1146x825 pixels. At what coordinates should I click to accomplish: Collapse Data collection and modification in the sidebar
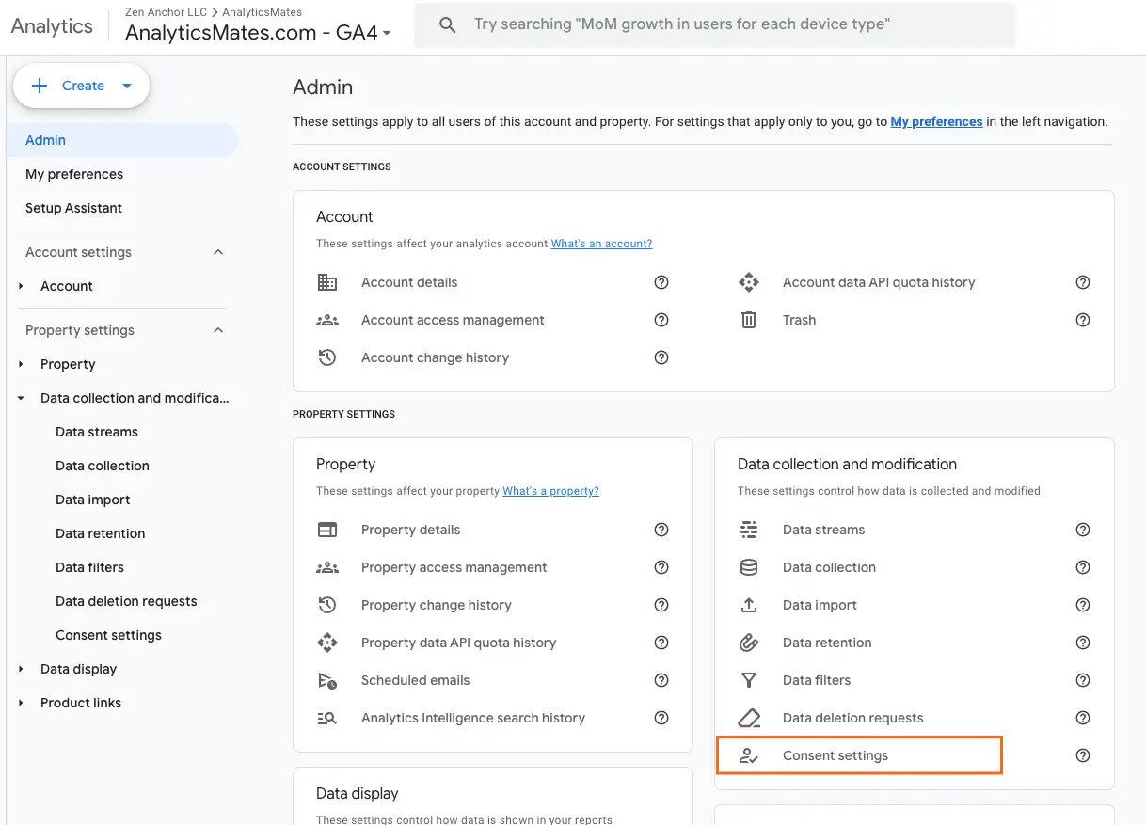[x=21, y=398]
